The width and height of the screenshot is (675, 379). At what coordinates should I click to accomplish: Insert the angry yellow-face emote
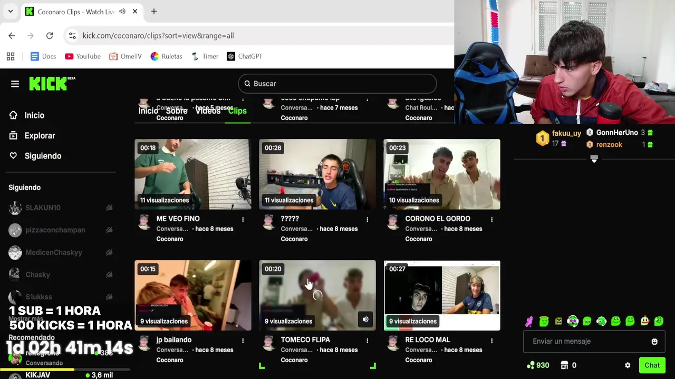click(558, 321)
